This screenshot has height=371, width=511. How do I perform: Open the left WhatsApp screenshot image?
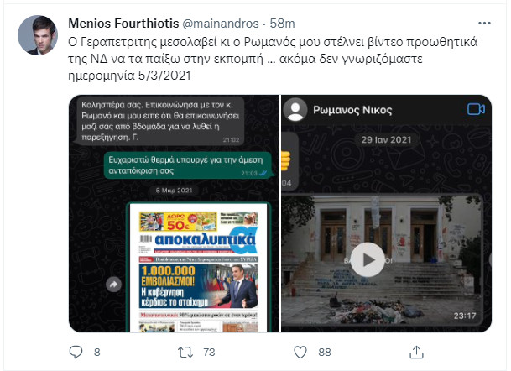pos(174,213)
